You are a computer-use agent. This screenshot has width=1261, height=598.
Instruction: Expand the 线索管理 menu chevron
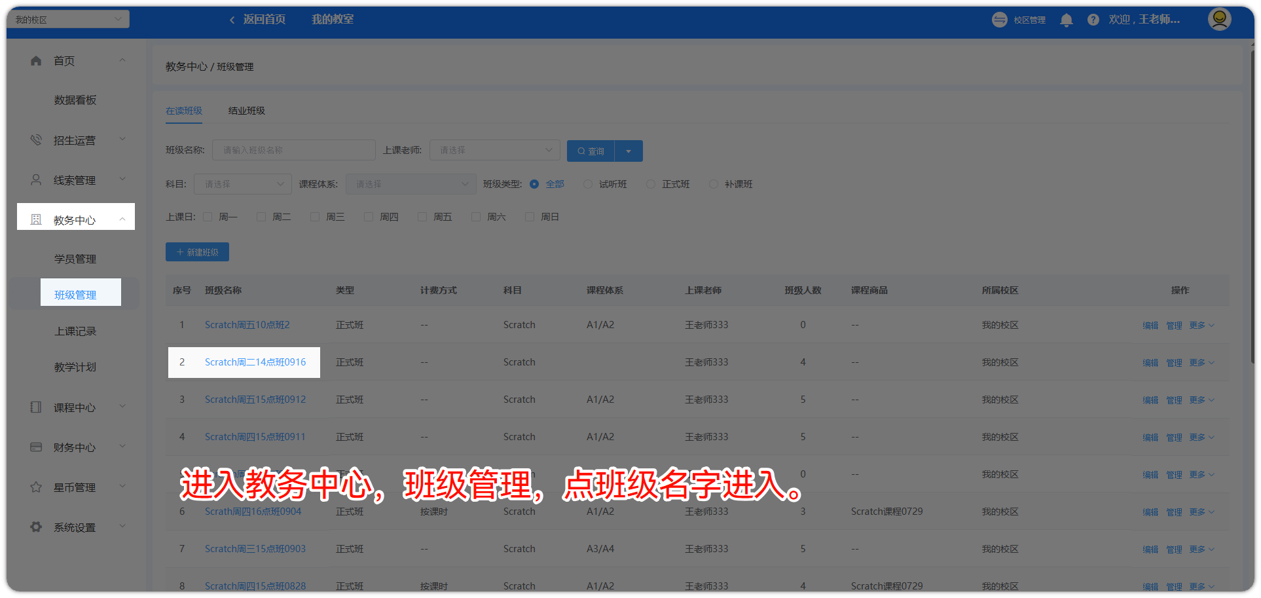[x=122, y=179]
